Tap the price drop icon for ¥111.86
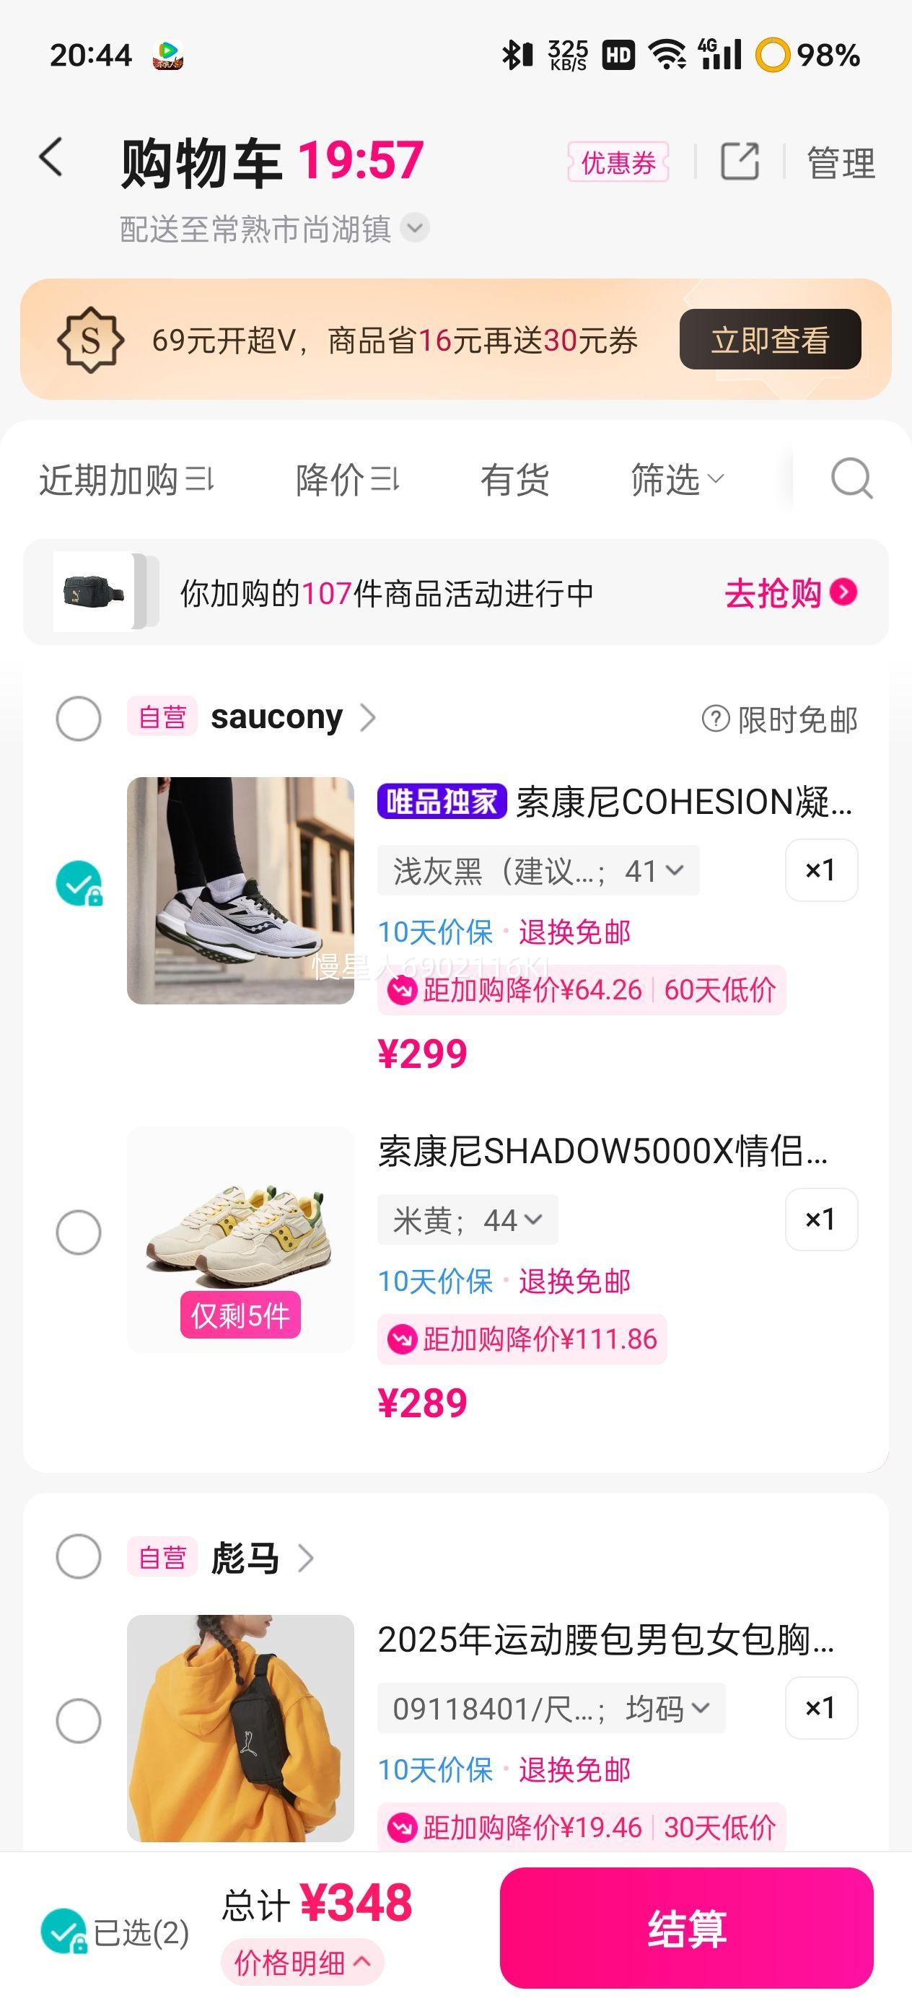This screenshot has height=2006, width=912. [x=402, y=1339]
